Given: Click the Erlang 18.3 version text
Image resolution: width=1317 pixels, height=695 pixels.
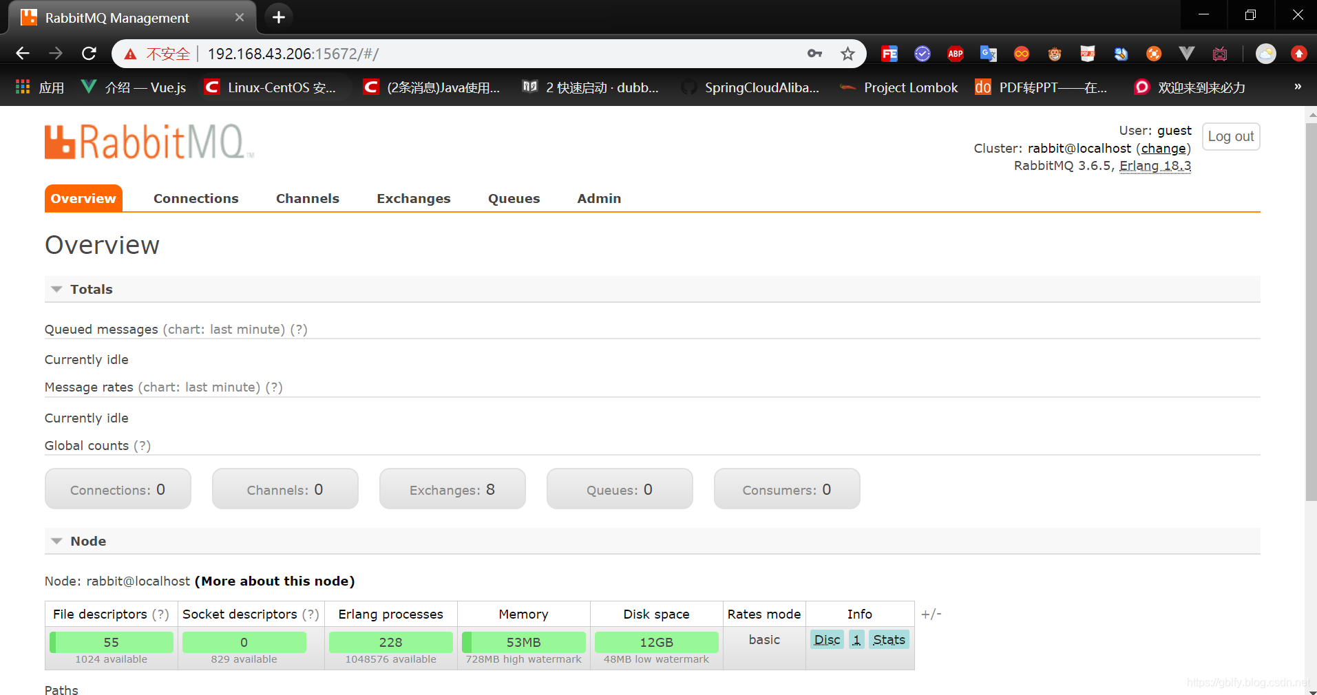Looking at the screenshot, I should point(1155,166).
